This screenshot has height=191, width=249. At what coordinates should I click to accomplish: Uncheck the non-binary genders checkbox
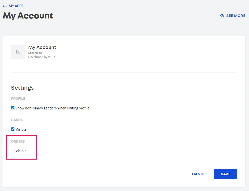click(13, 108)
